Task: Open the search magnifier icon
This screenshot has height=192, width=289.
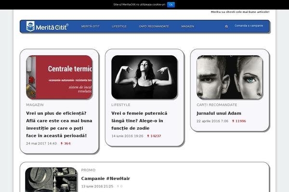Action: click(226, 26)
